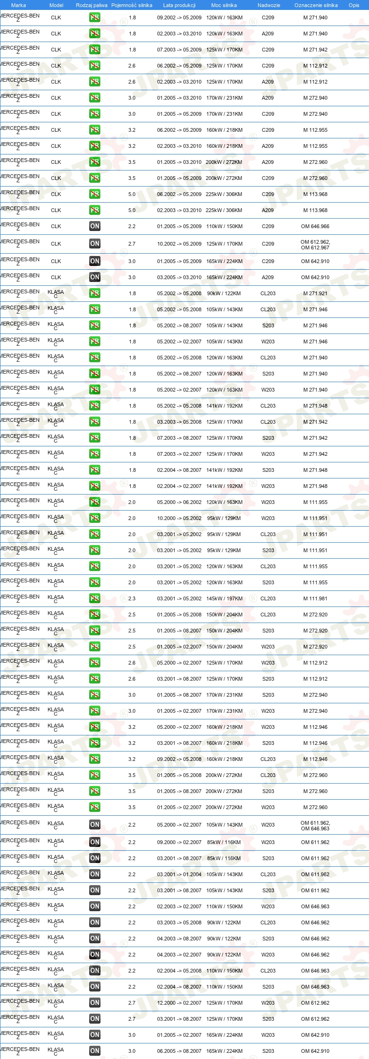Click PB icon in Klasa C 2.5 CL203 row
The image size is (369, 1059).
click(95, 615)
